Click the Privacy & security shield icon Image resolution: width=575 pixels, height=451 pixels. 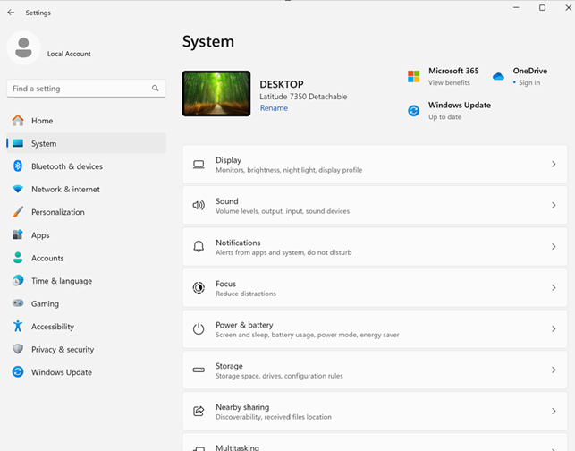click(x=18, y=349)
